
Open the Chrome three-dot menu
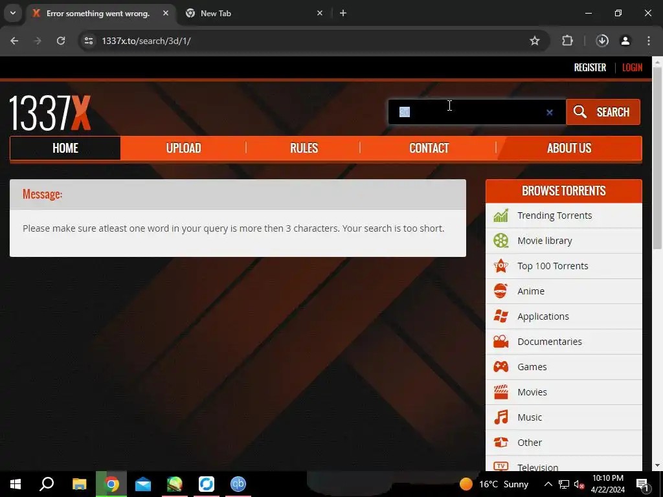[649, 41]
